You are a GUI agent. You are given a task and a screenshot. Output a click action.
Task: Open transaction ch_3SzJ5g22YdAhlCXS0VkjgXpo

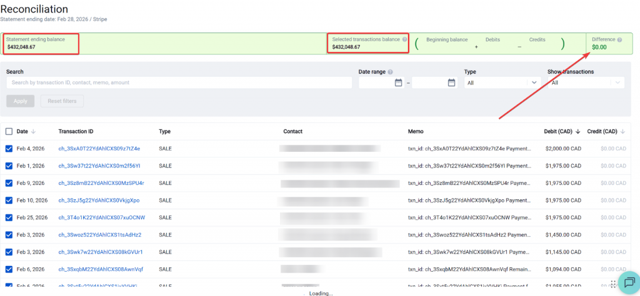coord(99,200)
